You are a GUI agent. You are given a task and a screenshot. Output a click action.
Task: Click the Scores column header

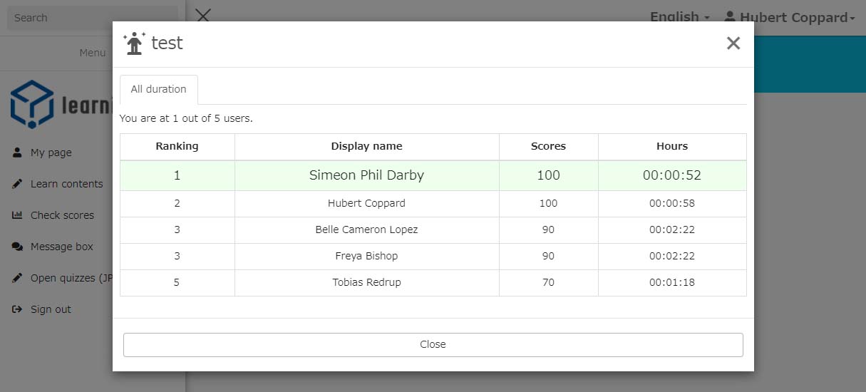pos(548,146)
